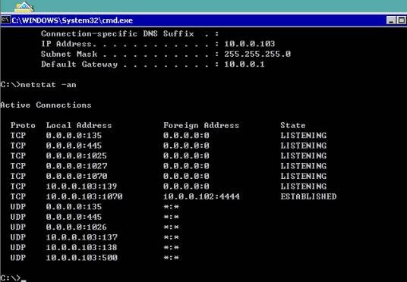This screenshot has height=282, width=407.
Task: Click the *:* foreign address in 10.0.0.103:500 row
Action: [172, 258]
